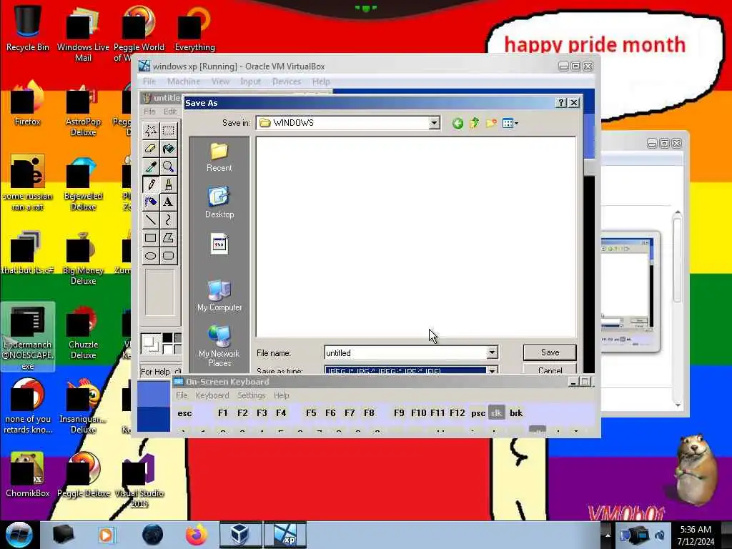Open the Views menu dropdown in Save As
The image size is (732, 549).
(x=510, y=123)
